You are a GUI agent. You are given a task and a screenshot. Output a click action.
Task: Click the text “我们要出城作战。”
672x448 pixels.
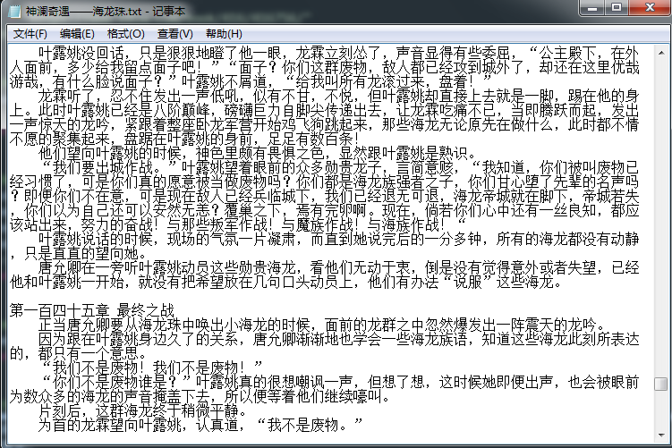click(x=110, y=167)
